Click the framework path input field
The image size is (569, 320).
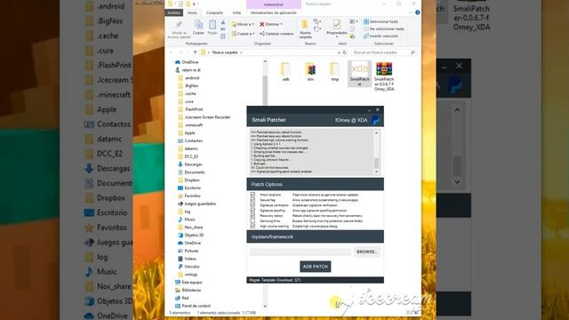(301, 252)
